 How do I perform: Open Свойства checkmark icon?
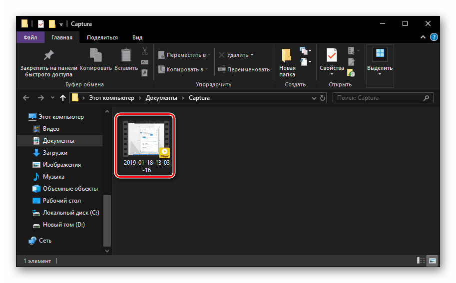(332, 55)
